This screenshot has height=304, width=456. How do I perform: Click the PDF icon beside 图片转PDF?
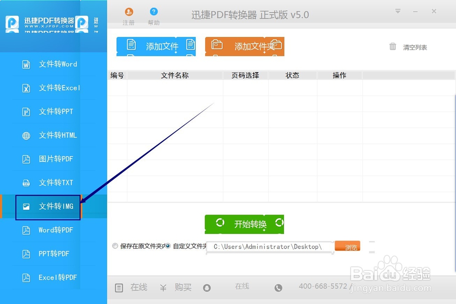tap(26, 159)
